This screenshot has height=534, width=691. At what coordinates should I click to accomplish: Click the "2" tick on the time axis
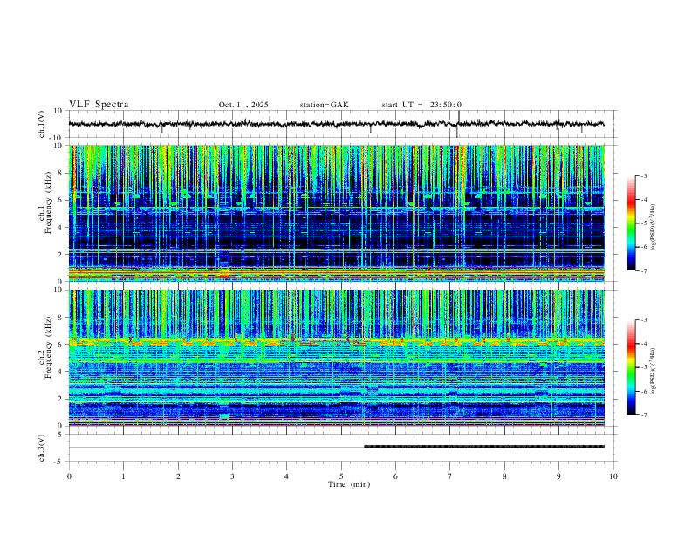click(x=178, y=476)
